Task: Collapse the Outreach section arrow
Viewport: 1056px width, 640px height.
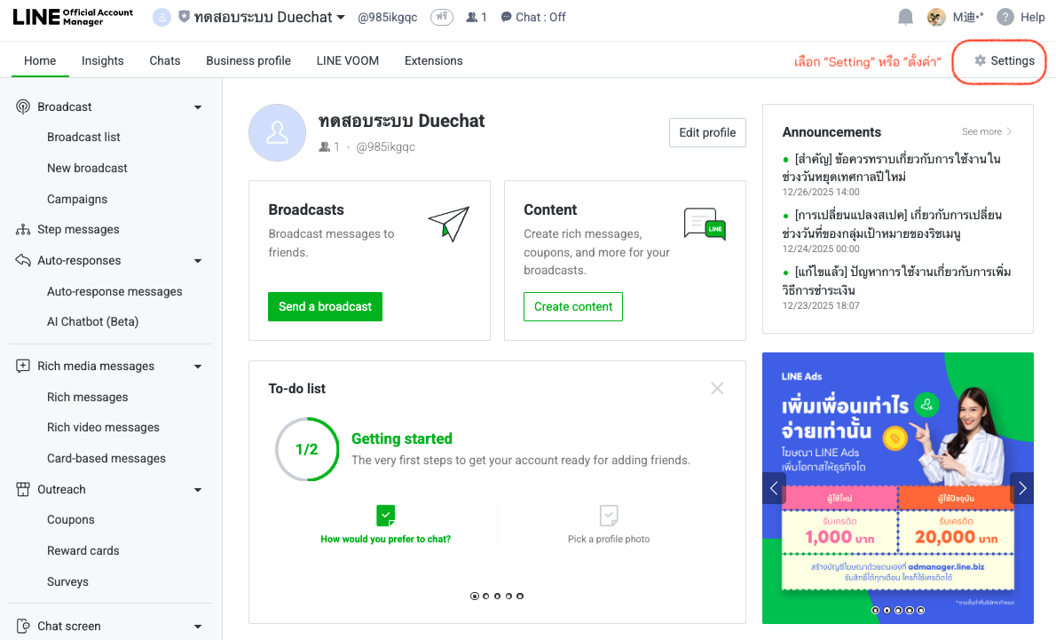Action: (198, 490)
